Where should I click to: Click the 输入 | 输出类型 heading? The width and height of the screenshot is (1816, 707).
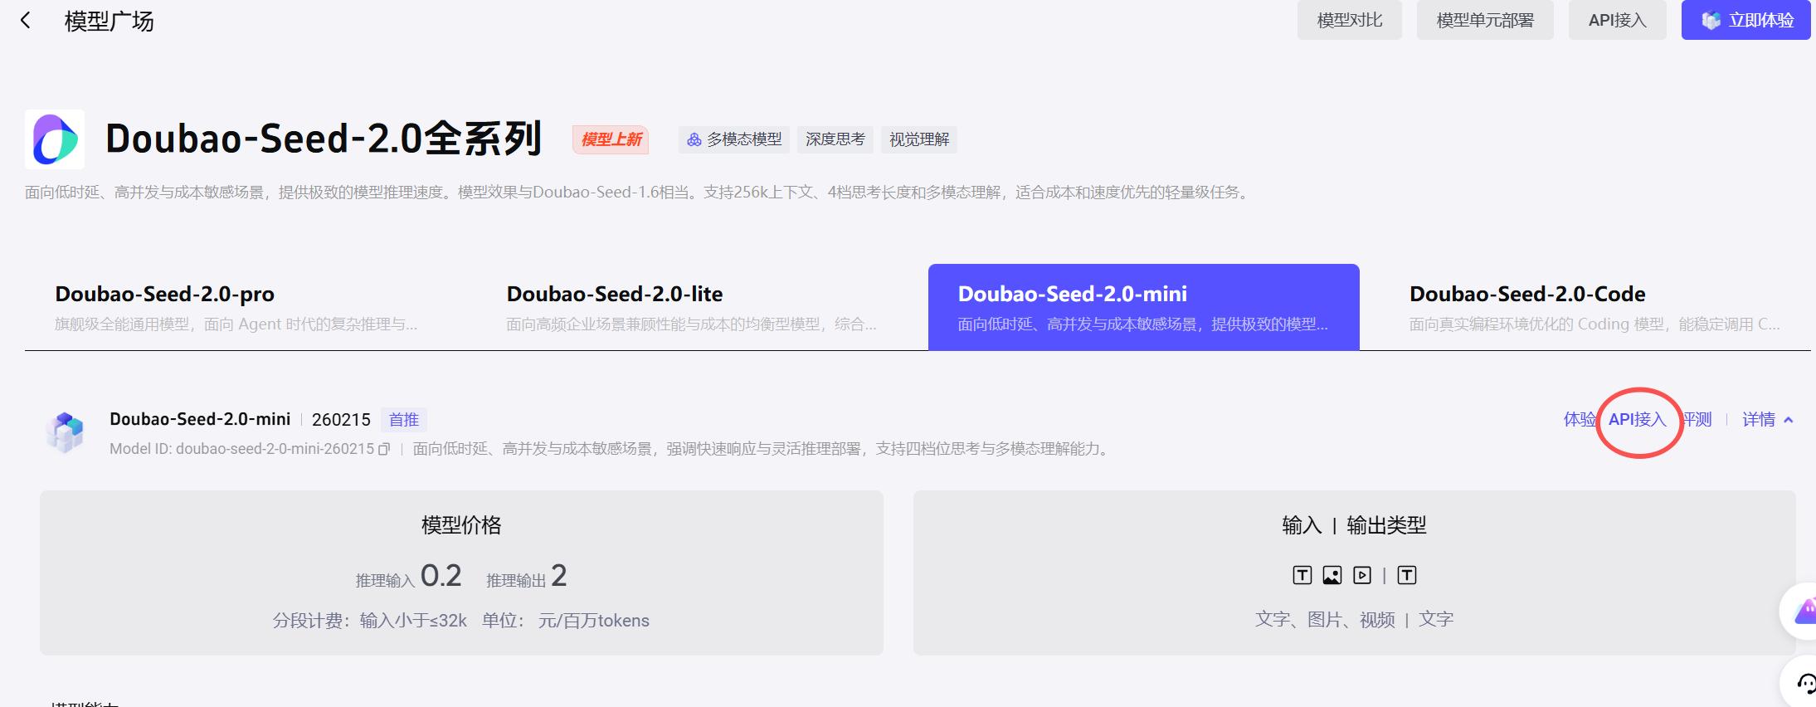(1354, 525)
